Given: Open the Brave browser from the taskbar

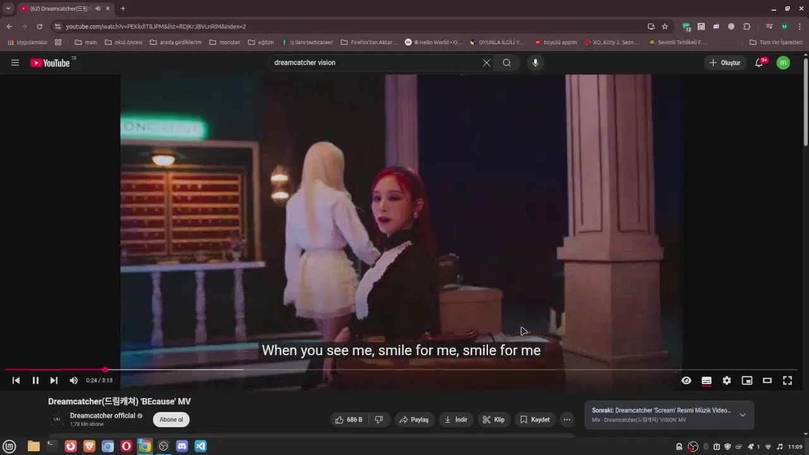Looking at the screenshot, I should [89, 446].
